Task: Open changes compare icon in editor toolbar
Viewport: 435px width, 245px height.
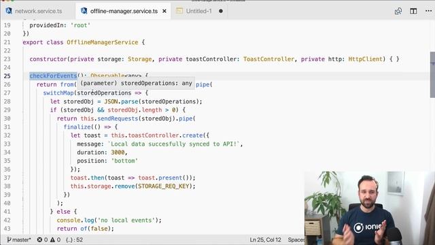Action: pyautogui.click(x=398, y=11)
